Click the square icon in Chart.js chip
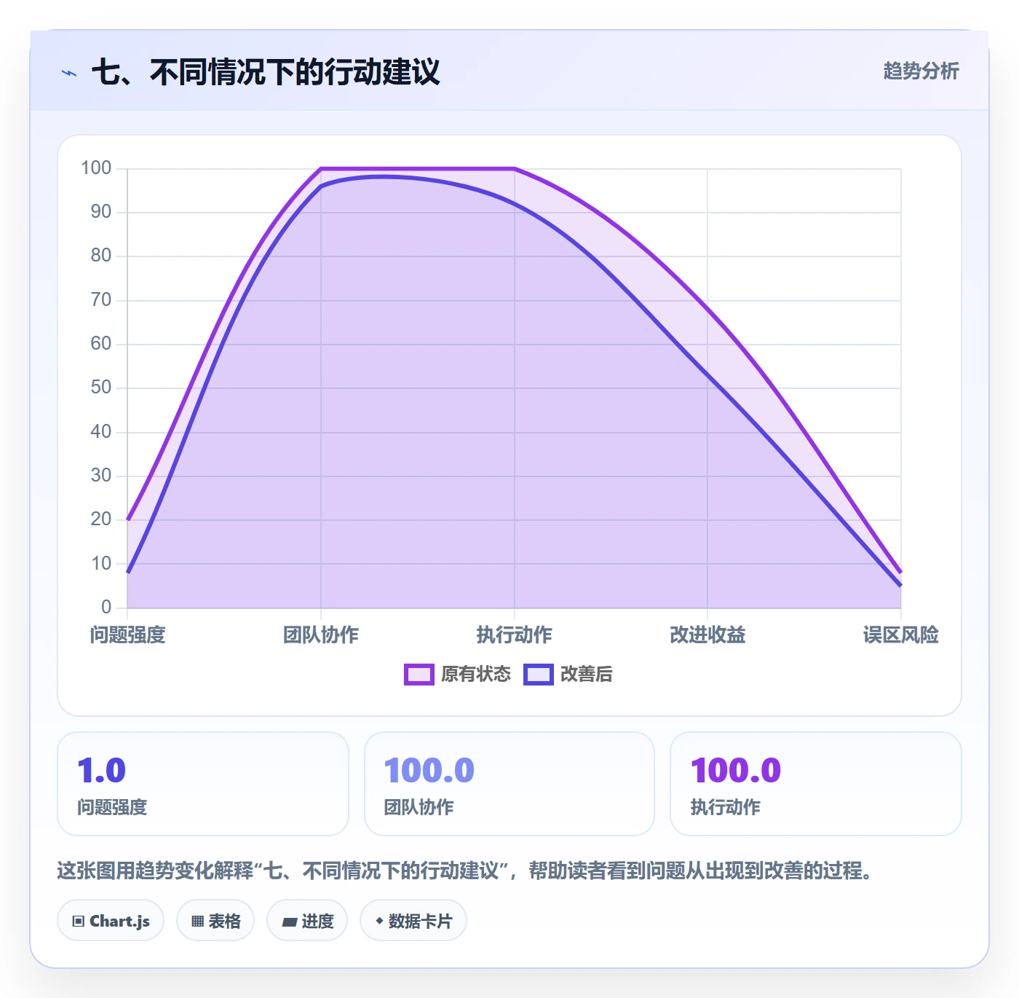 [79, 922]
